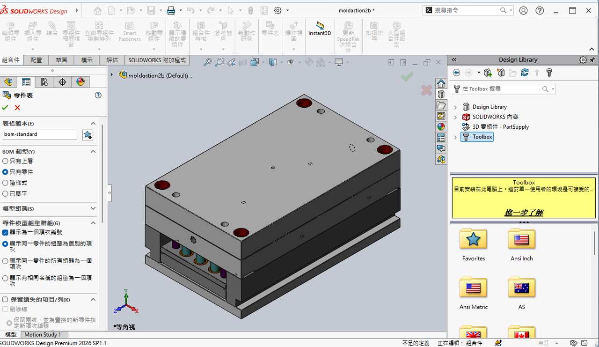Switch to the 草圖 tab
Viewport: 599px width, 347px height.
click(61, 60)
